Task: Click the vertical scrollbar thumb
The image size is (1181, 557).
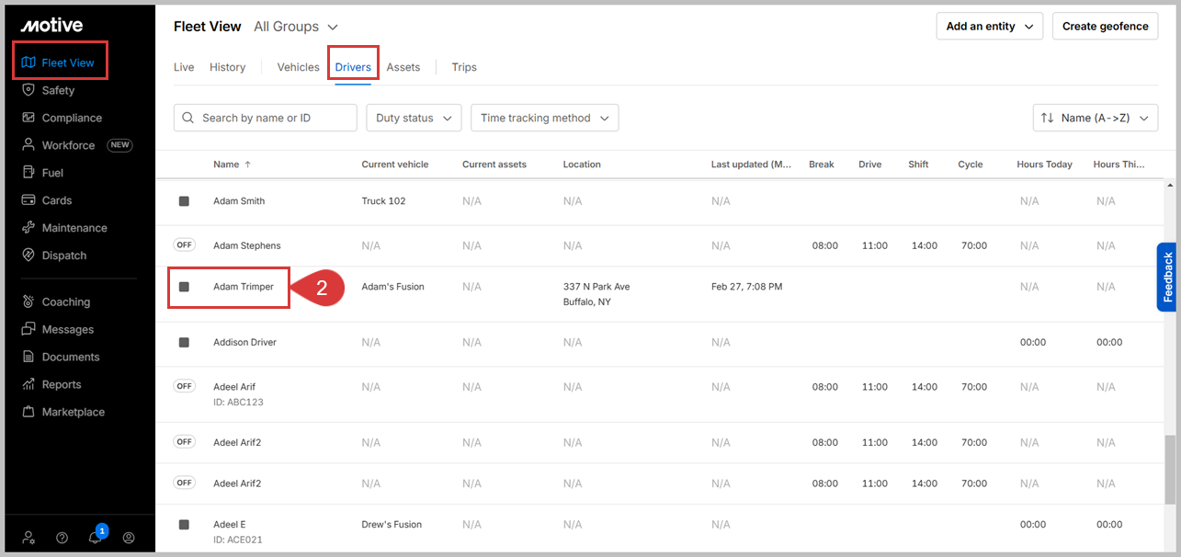Action: pyautogui.click(x=1170, y=469)
